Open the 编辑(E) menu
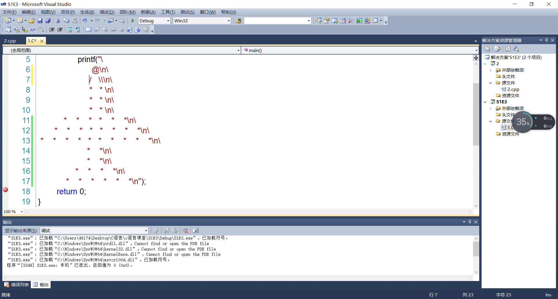 click(x=28, y=12)
